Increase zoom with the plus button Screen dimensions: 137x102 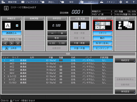[62, 33]
